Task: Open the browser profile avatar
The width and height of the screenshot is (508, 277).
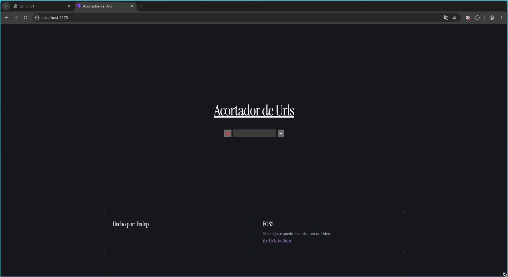Action: click(492, 18)
